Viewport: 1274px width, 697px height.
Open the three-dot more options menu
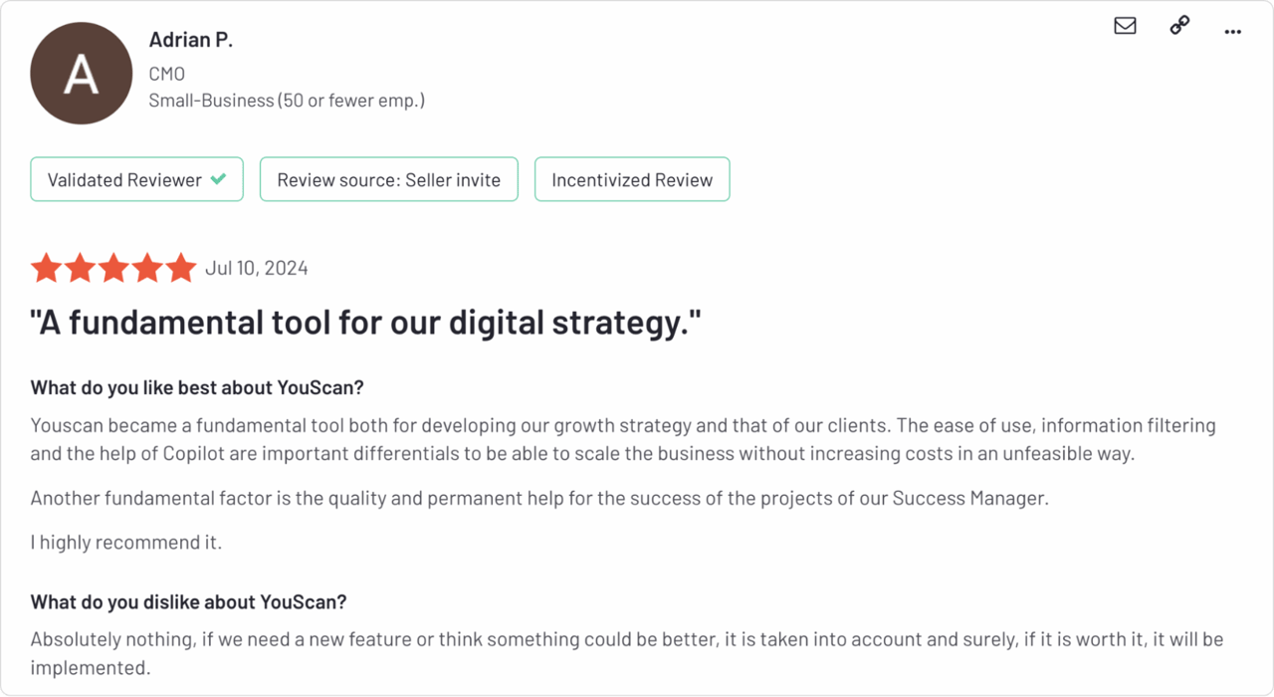pyautogui.click(x=1232, y=32)
